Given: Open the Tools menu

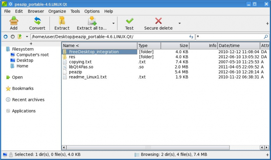Looking at the screenshot, I should click(75, 11).
